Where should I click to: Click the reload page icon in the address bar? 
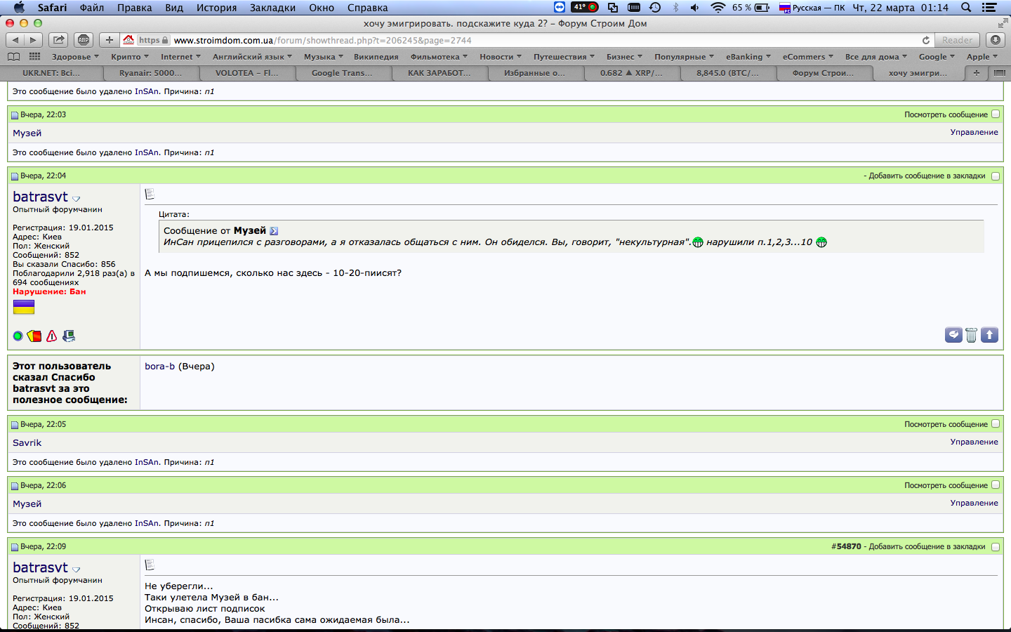pyautogui.click(x=926, y=40)
